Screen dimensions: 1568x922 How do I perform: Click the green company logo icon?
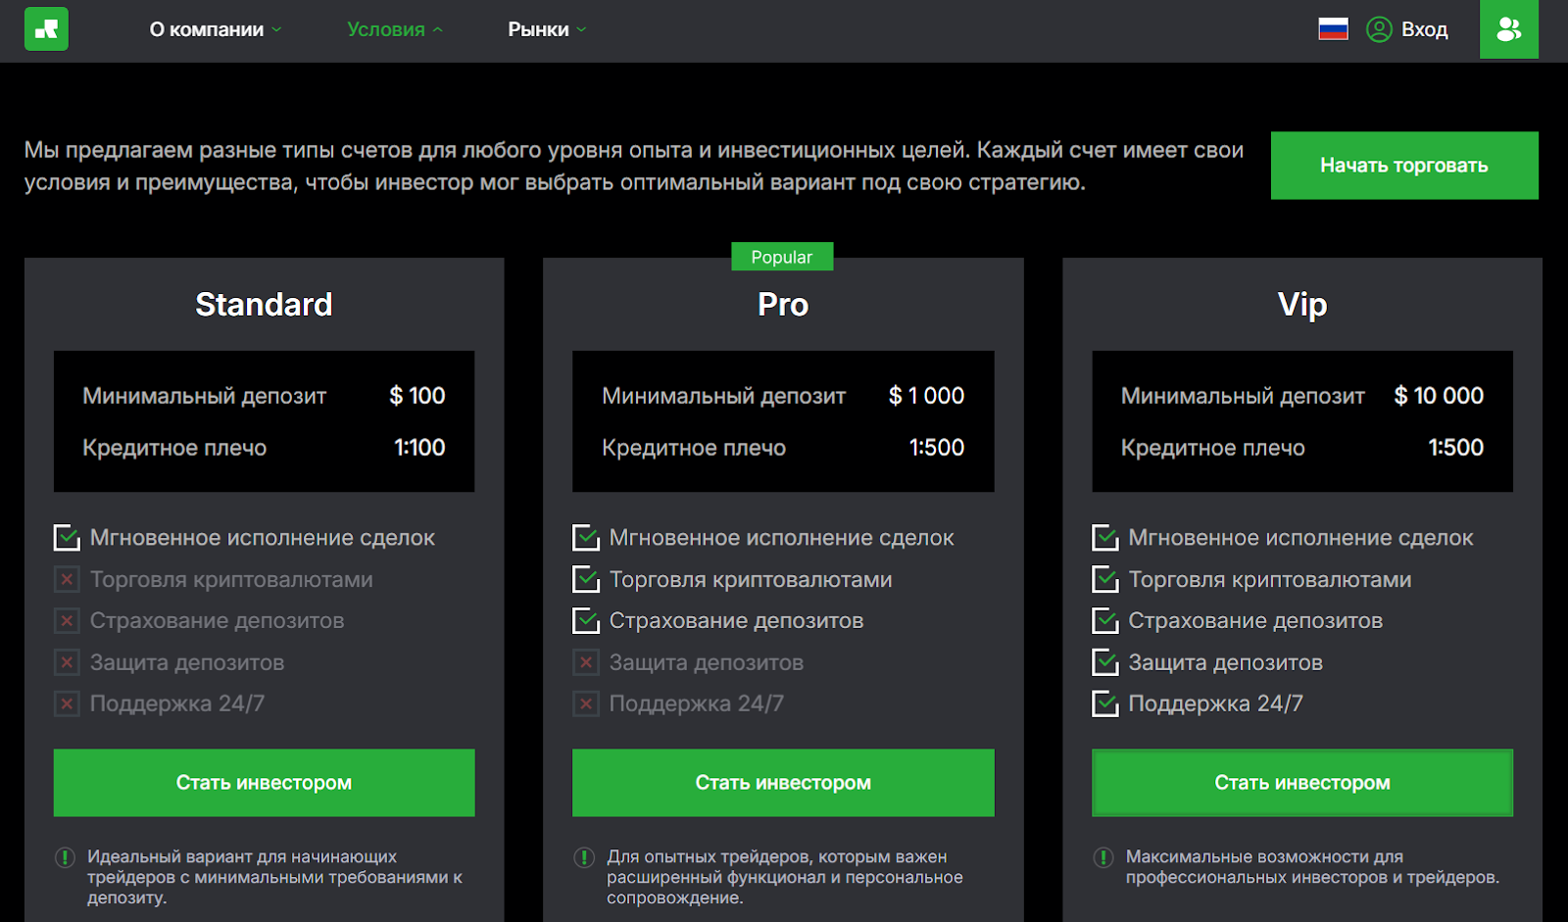click(46, 29)
